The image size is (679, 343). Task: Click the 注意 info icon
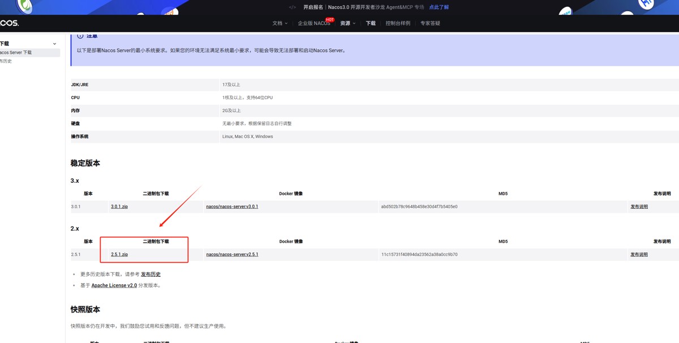point(80,36)
